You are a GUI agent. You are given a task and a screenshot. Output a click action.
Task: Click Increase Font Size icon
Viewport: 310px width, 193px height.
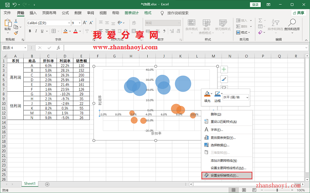pyautogui.click(x=85, y=23)
